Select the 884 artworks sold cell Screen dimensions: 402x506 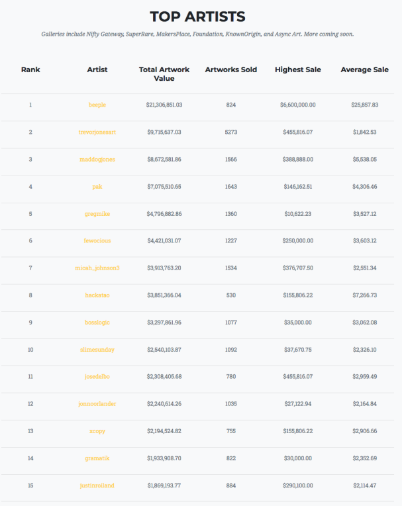pyautogui.click(x=231, y=485)
